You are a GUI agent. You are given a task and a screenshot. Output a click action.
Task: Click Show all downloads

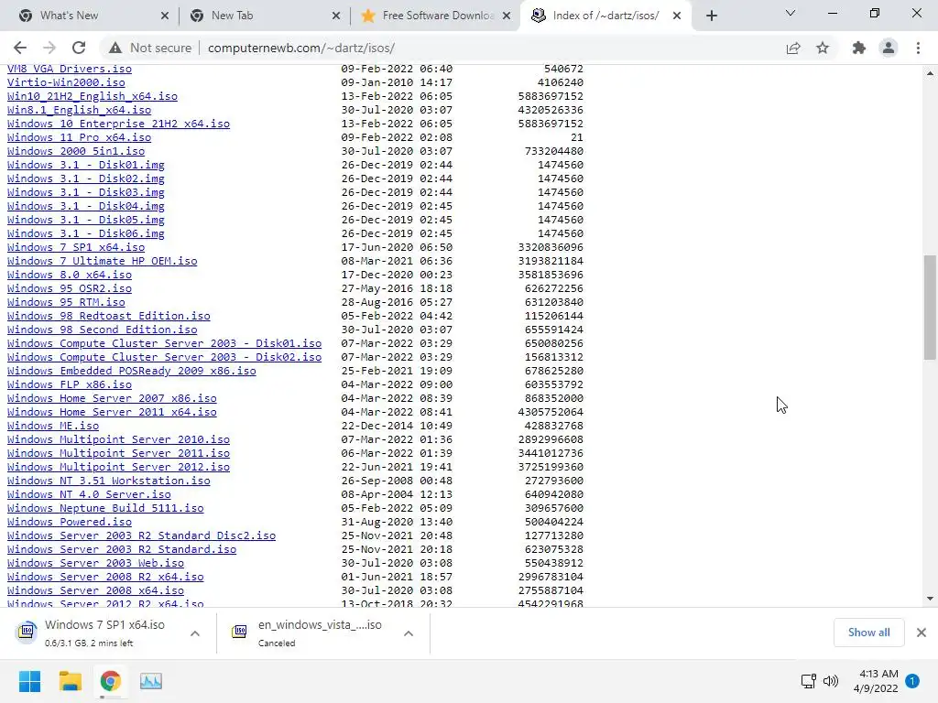pos(868,633)
